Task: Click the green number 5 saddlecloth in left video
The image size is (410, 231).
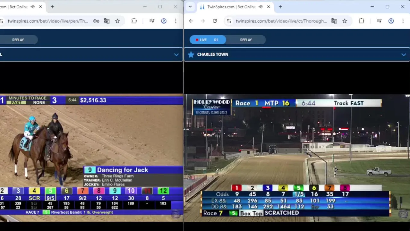Action: (x=50, y=191)
